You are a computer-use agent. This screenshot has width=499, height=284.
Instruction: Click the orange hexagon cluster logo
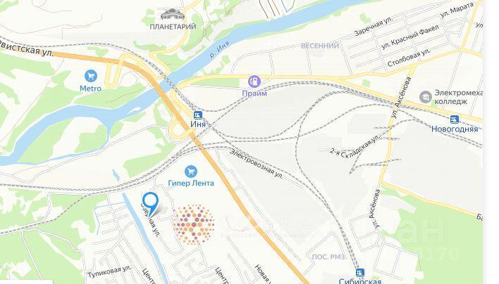click(x=194, y=225)
